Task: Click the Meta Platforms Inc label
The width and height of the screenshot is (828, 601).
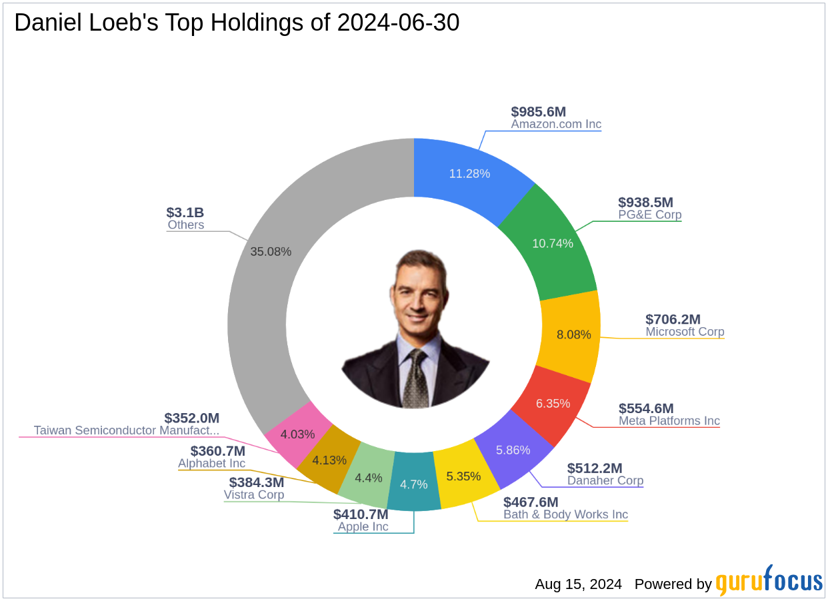Action: point(669,420)
